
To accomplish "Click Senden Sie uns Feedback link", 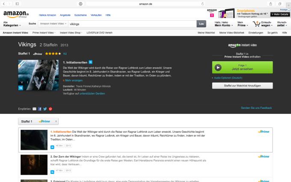I will (x=256, y=108).
